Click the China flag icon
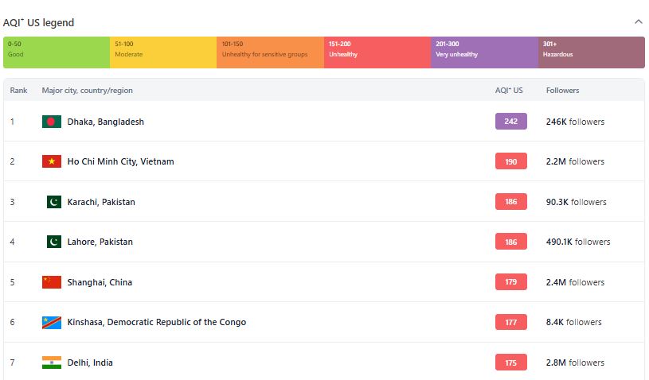Viewport: 649px width, 380px height. (52, 282)
